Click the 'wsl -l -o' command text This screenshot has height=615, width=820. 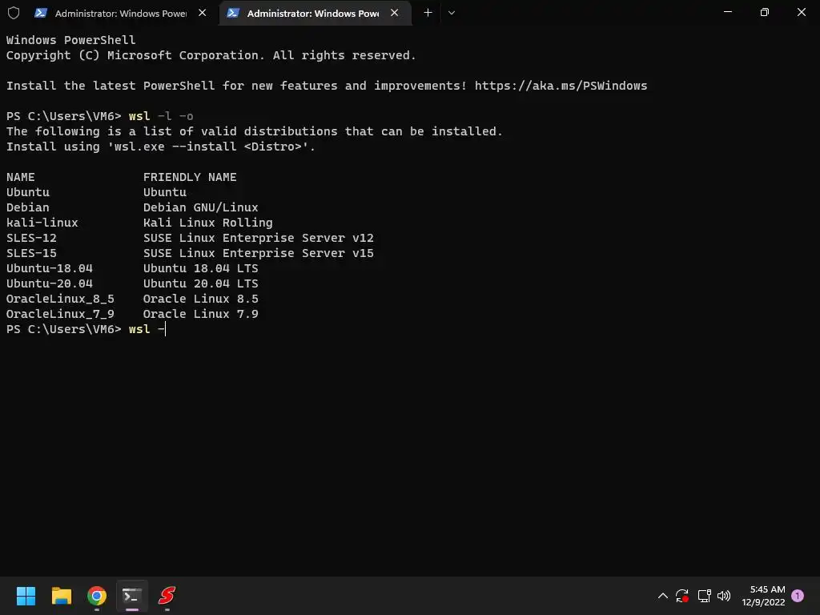(161, 116)
